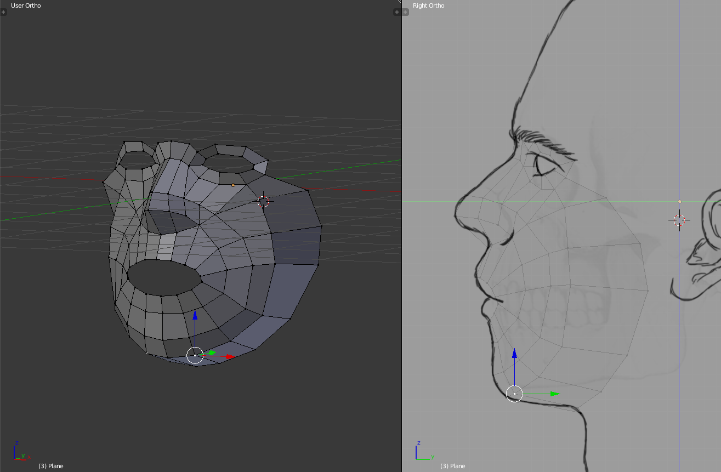Click the red X-axis arrow of the manipulator
The height and width of the screenshot is (472, 721).
pyautogui.click(x=230, y=357)
